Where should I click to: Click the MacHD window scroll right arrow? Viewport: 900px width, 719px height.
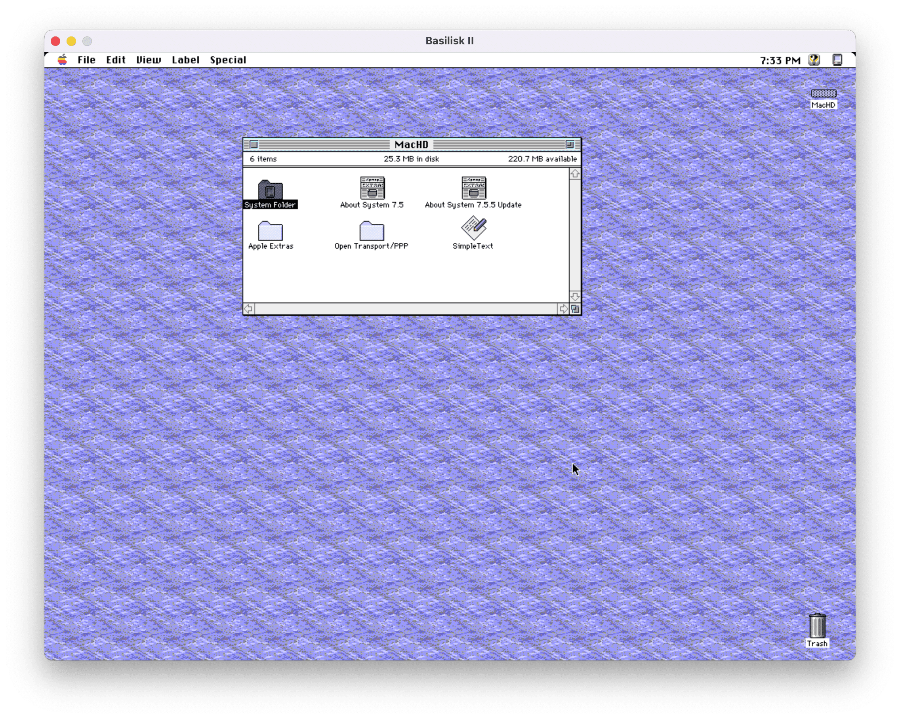(x=564, y=309)
